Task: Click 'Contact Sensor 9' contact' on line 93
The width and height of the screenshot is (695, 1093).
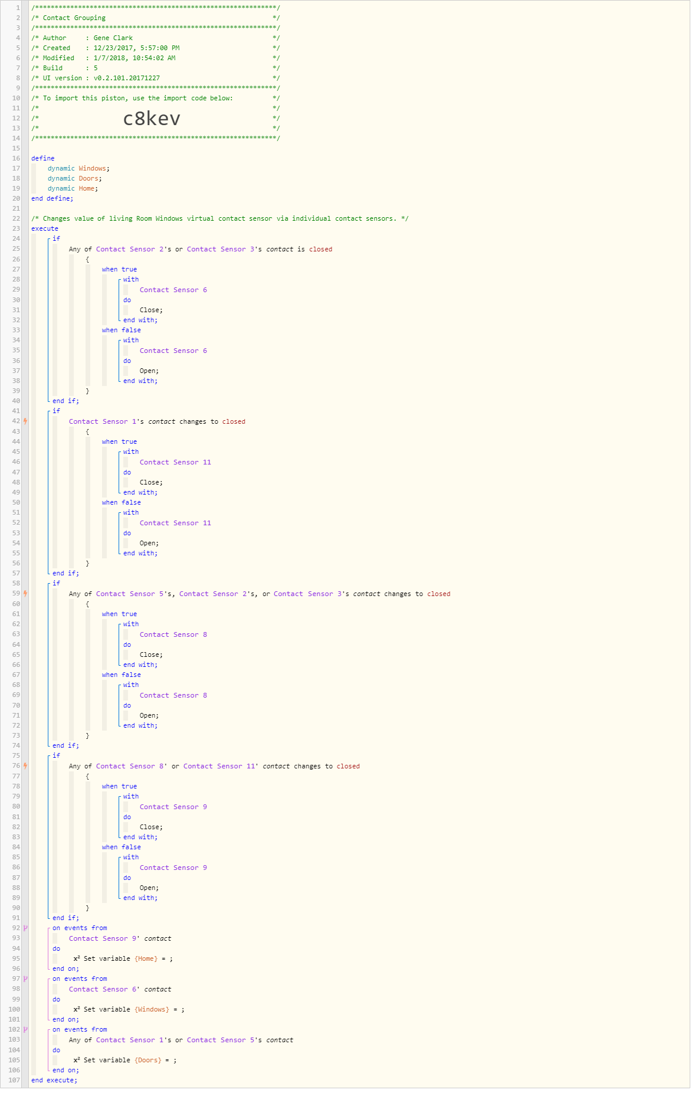Action: (x=120, y=938)
